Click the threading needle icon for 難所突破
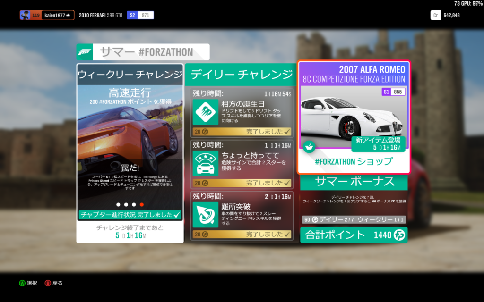The width and height of the screenshot is (484, 302). (205, 215)
